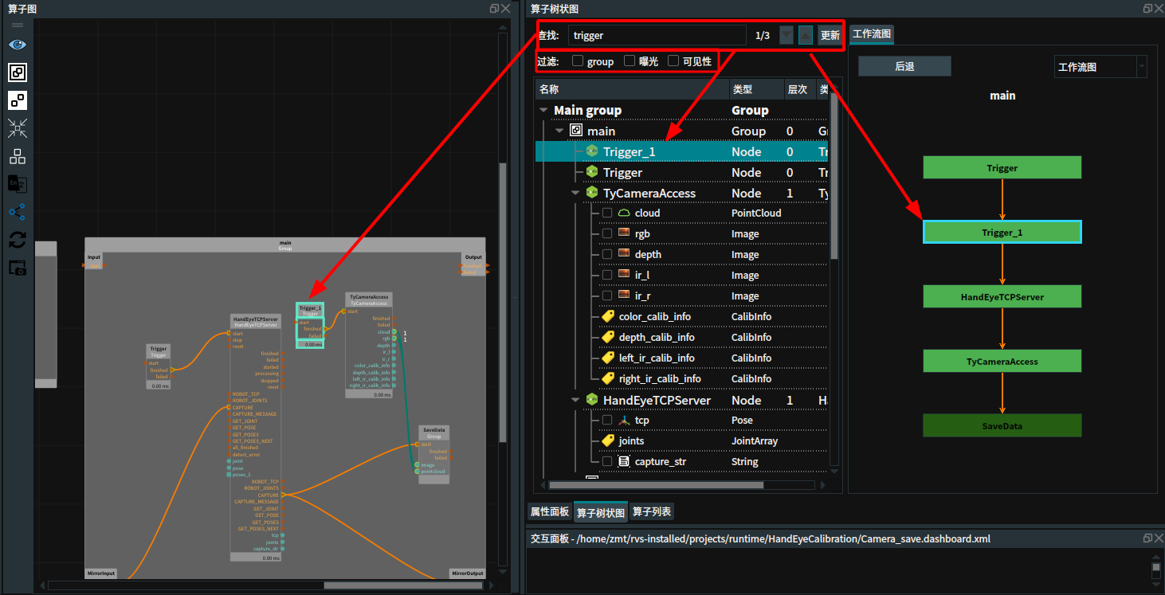This screenshot has height=595, width=1165.
Task: Click the 后退 button
Action: [x=904, y=66]
